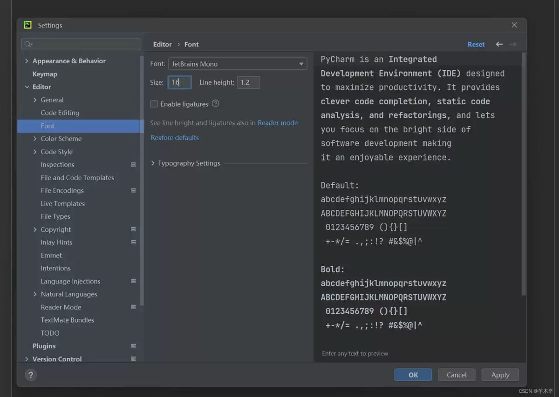Click project-level icon next to File Encodings
Screen dimensions: 559x397
[133, 190]
